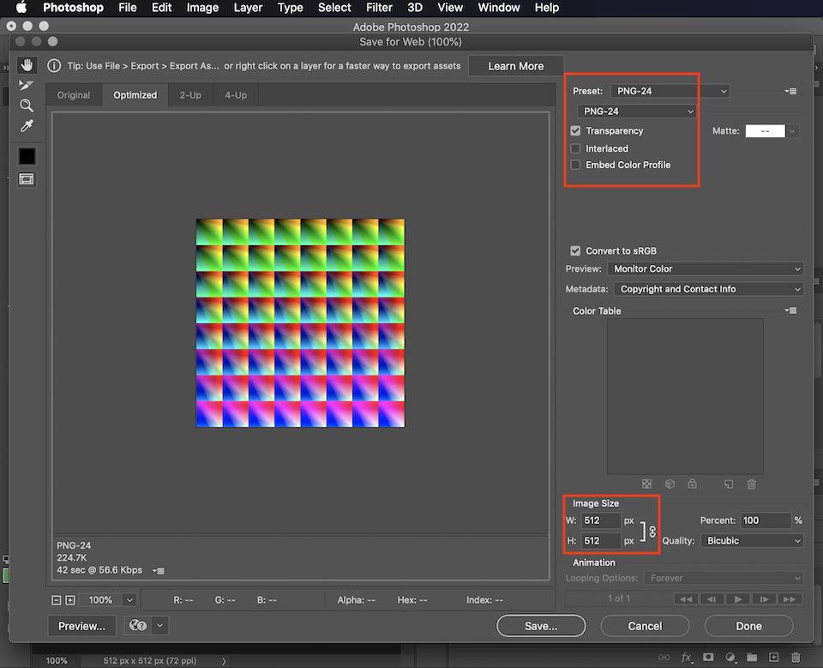Click the add new color to table icon

729,484
